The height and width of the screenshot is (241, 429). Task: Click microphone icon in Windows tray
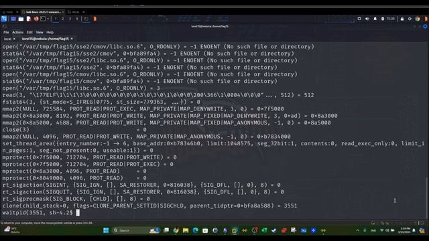click(x=365, y=230)
